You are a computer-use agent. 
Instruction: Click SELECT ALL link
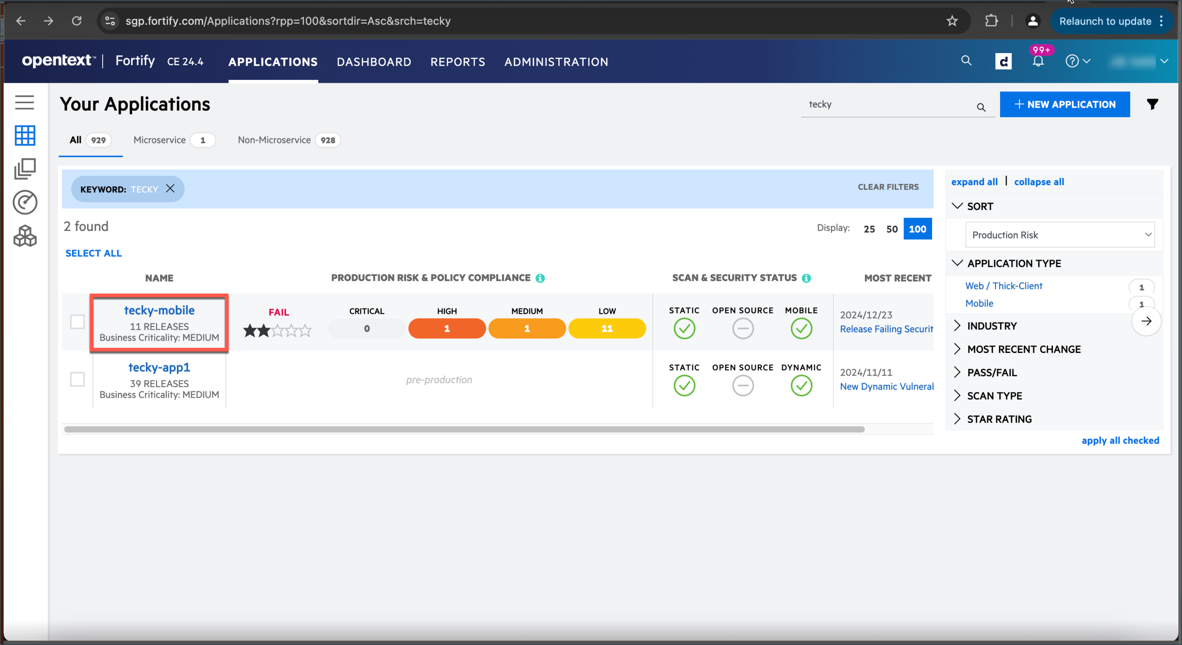[94, 253]
